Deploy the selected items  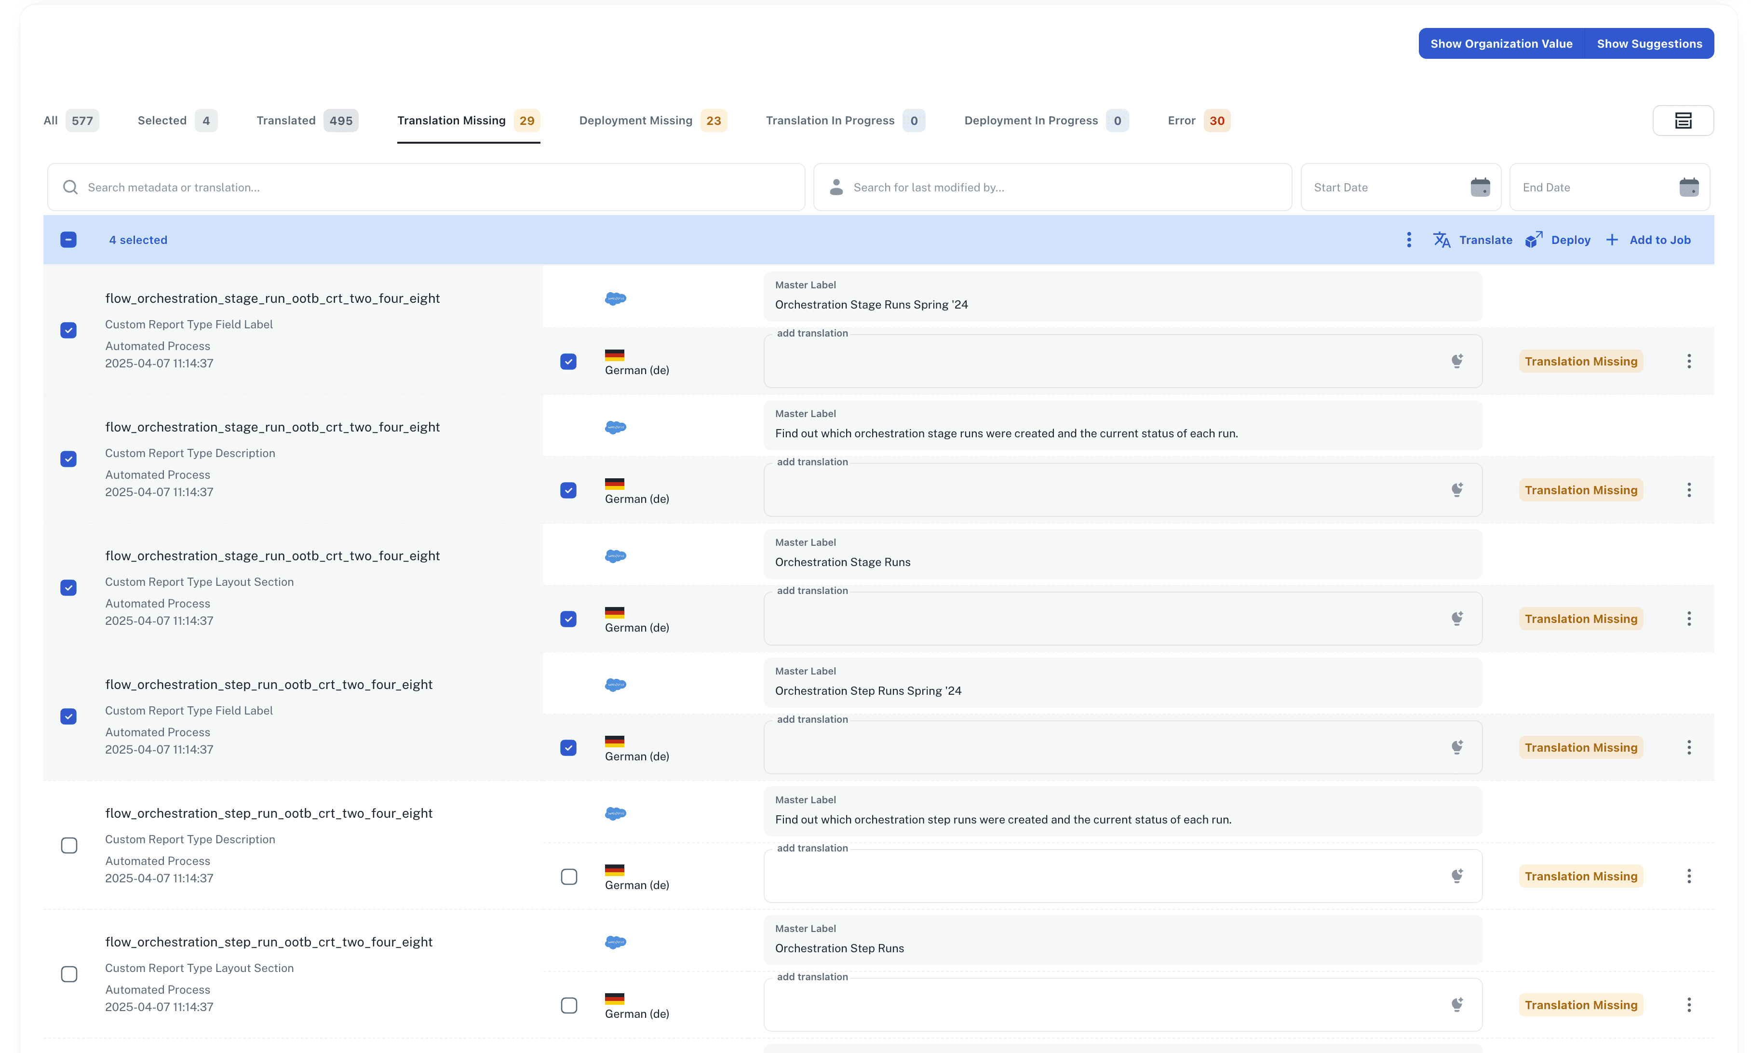(1558, 240)
